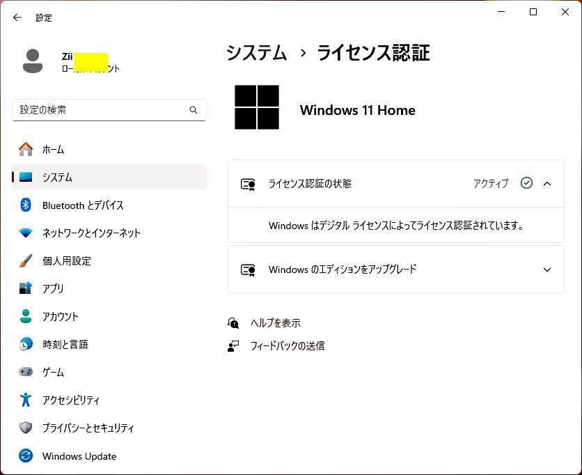Open アクセシビリティ settings
Image resolution: width=582 pixels, height=475 pixels.
25,400
